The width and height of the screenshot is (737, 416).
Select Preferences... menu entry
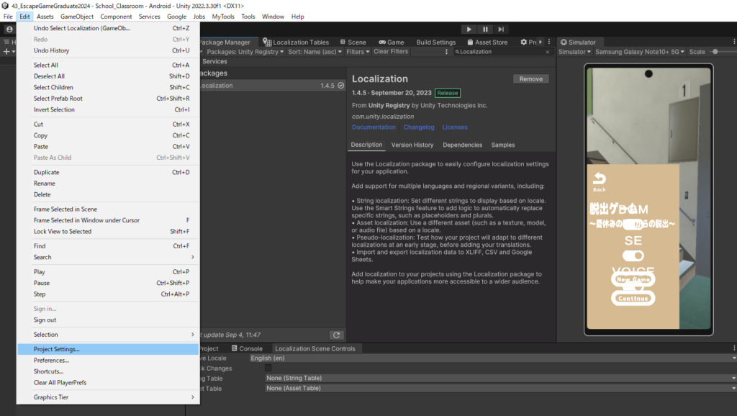pos(108,360)
